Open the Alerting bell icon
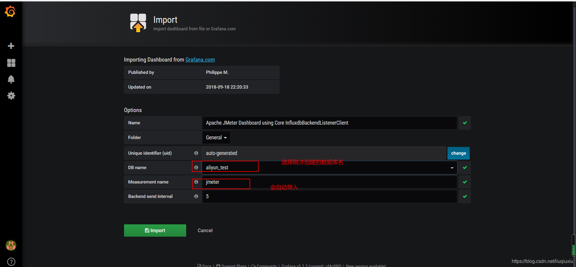576x267 pixels. pos(11,79)
